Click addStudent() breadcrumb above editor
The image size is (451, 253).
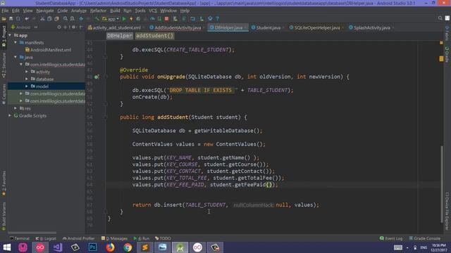(155, 36)
